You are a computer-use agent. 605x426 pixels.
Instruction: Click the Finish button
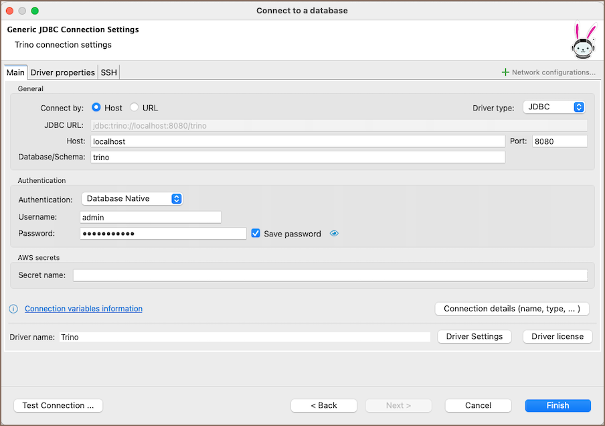pyautogui.click(x=557, y=405)
